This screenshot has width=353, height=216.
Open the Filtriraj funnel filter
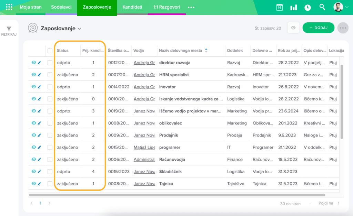(x=9, y=31)
